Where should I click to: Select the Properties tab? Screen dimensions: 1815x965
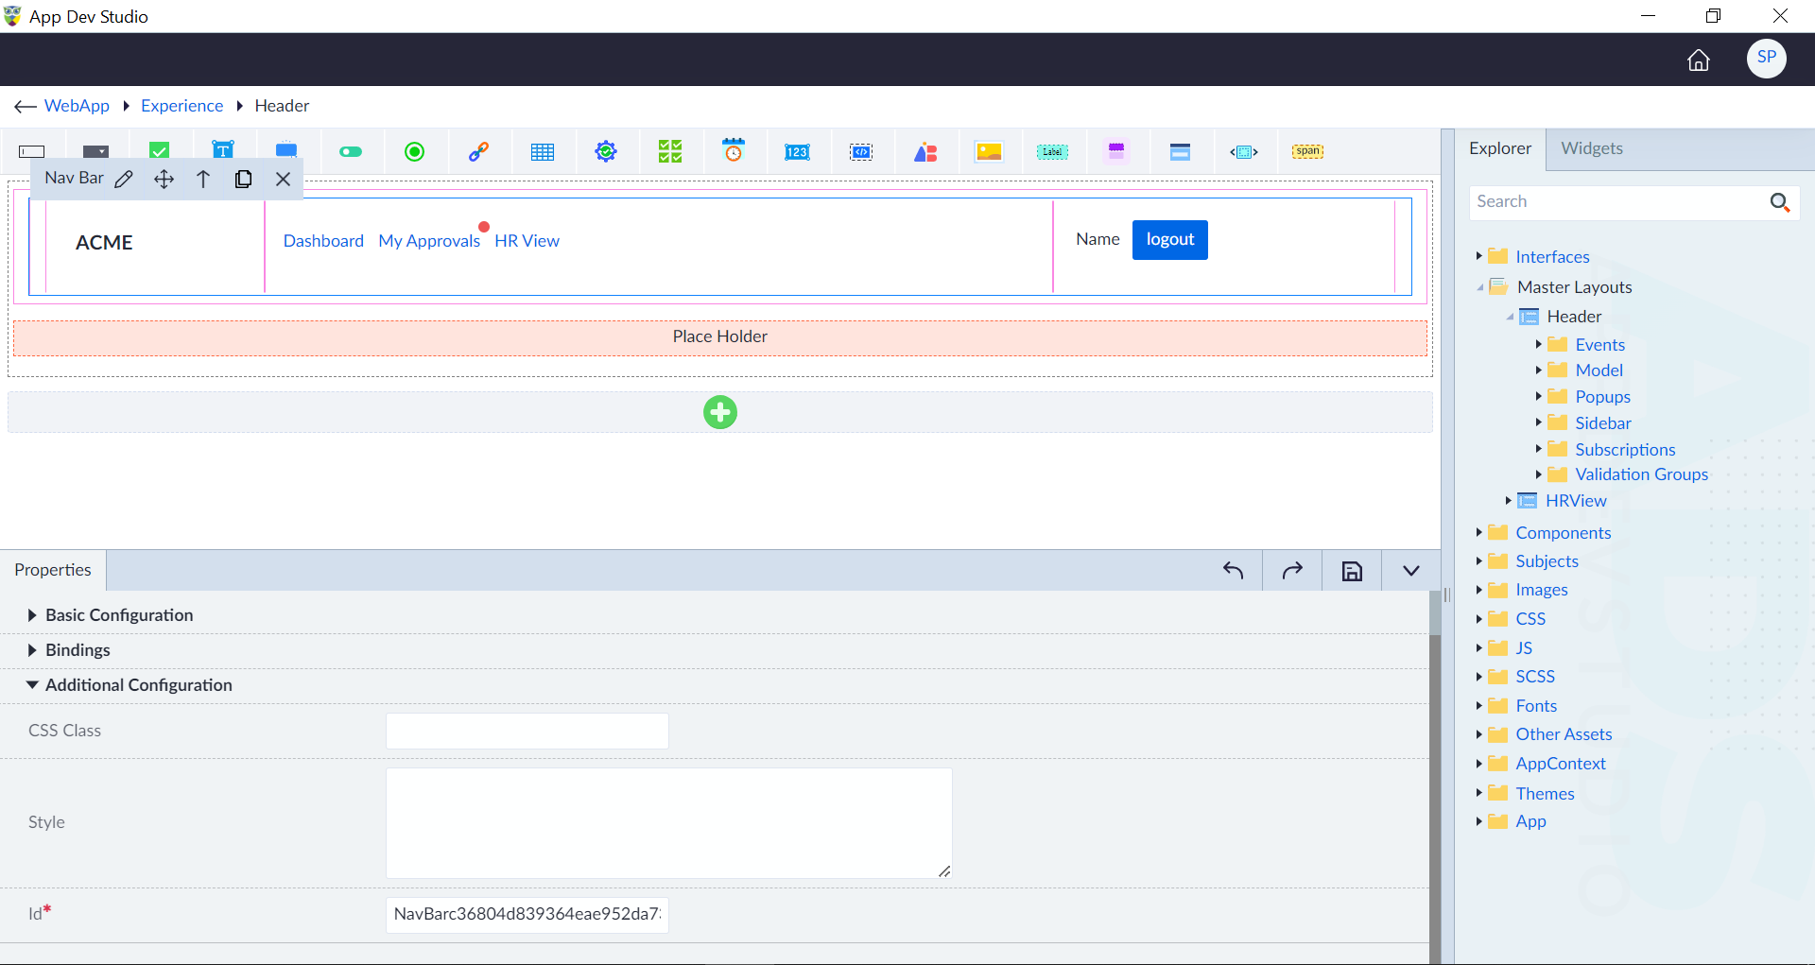(x=53, y=570)
